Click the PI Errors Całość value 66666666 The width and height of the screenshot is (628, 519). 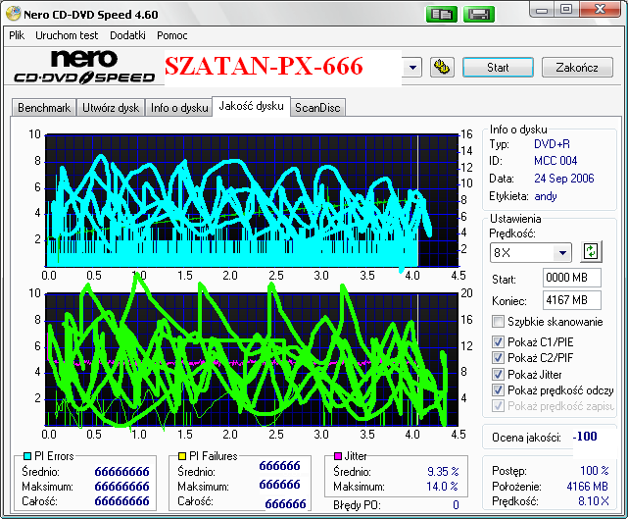pos(121,501)
